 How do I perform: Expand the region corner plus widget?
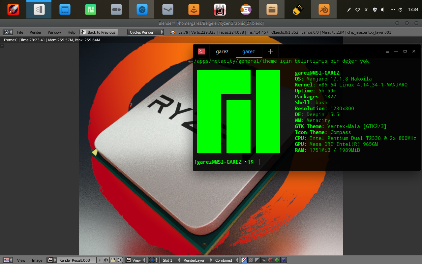pyautogui.click(x=2, y=46)
